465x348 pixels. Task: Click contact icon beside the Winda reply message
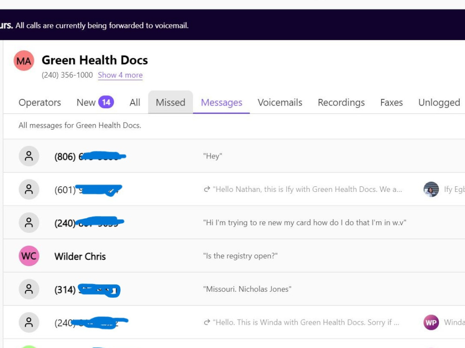pyautogui.click(x=29, y=322)
